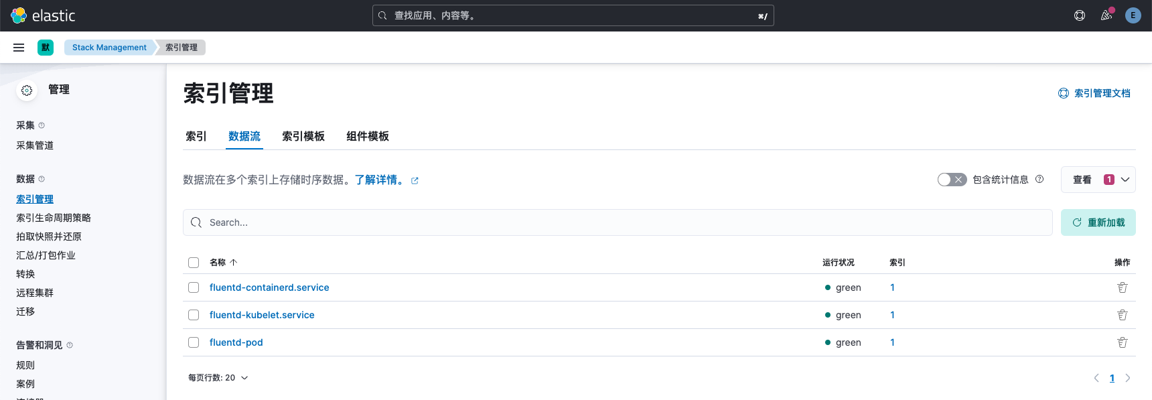Focus the global 查找应用、内容等 search field
This screenshot has height=400, width=1152.
tap(573, 15)
